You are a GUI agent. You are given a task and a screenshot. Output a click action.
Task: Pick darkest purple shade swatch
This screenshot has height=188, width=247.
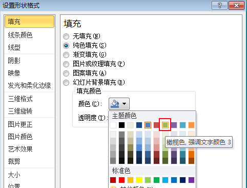pyautogui.click(x=174, y=161)
